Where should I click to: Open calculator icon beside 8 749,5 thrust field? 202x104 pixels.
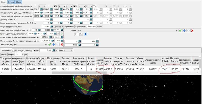(x=52, y=13)
